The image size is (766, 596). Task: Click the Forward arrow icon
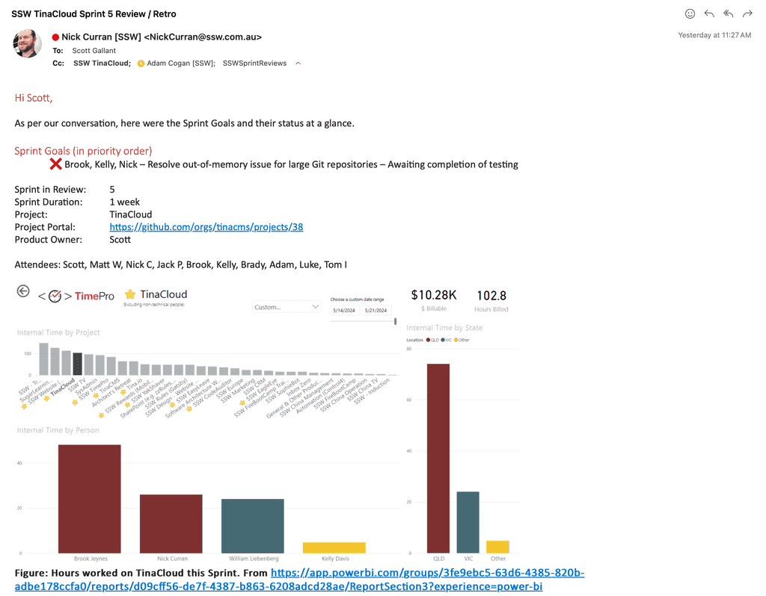(x=747, y=13)
